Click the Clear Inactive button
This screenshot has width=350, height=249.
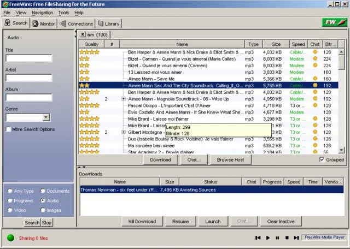point(281,221)
